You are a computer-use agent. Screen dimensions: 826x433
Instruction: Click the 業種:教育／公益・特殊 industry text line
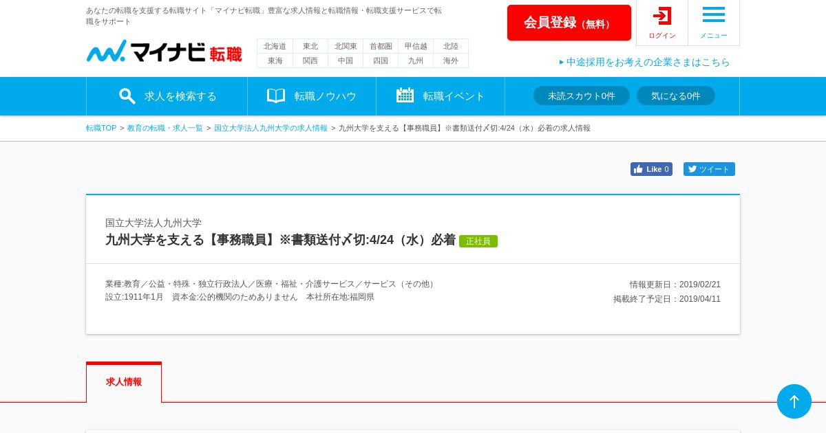(271, 284)
